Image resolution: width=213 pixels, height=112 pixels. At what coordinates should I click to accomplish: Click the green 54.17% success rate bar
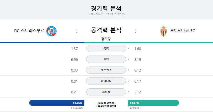(x=153, y=103)
